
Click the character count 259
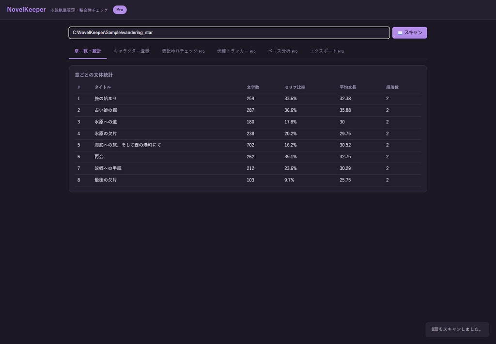coord(250,99)
